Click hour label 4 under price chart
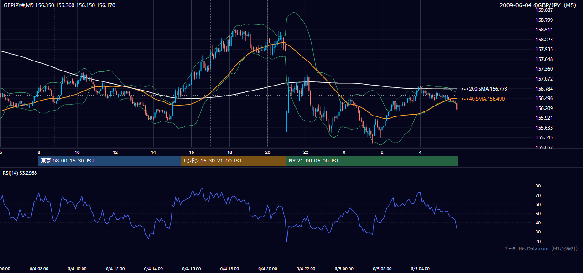 (x=420, y=152)
